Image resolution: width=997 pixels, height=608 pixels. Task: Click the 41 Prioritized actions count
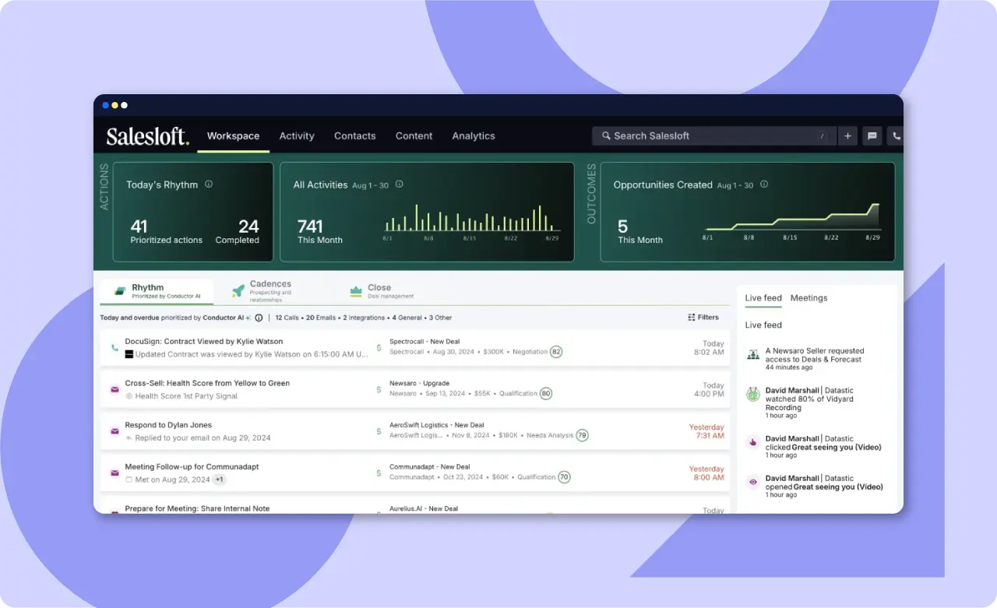166,231
